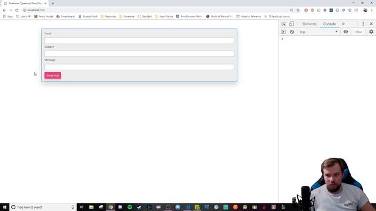376x211 pixels.
Task: Open Steam from the taskbar
Action: coord(139,207)
